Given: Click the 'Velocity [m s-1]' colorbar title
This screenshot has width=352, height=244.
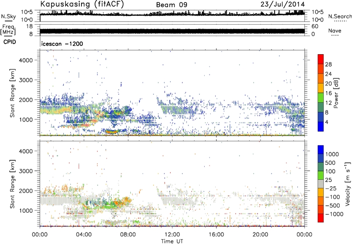Looking at the screenshot, I should click(348, 184).
